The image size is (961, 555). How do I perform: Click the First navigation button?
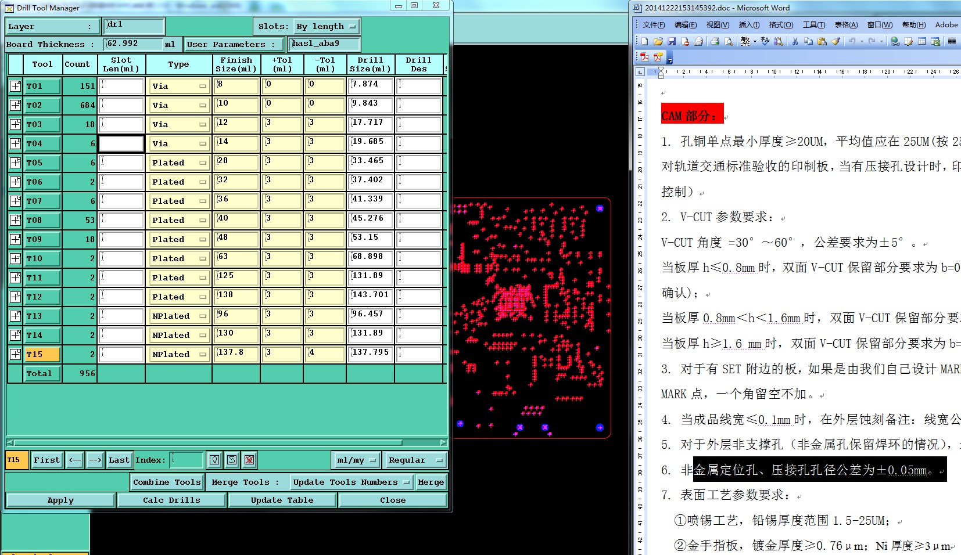pos(46,460)
